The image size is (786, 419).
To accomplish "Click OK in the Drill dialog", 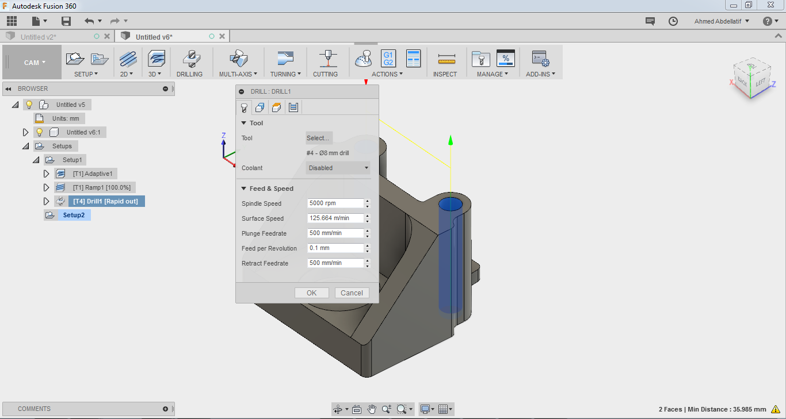I will tap(312, 293).
